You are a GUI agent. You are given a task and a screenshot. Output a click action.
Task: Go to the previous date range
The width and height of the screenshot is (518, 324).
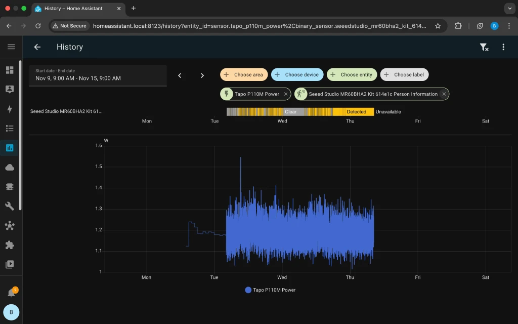tap(180, 75)
